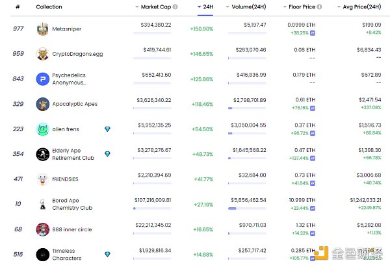Click the 888 inner circle avatar

click(42, 229)
